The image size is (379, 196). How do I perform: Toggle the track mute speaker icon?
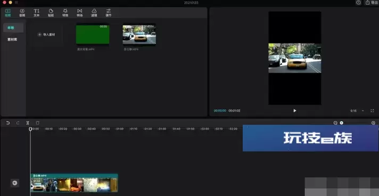point(15,183)
